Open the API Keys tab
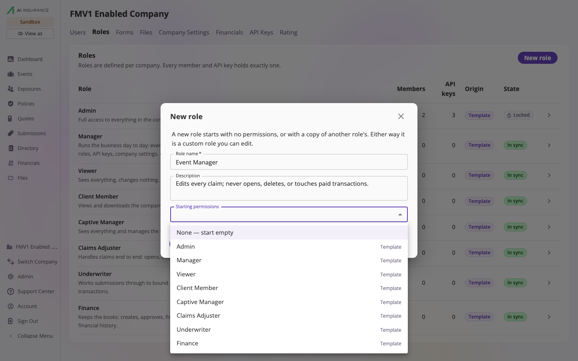Screen dimensions: 578x361 (261, 32)
